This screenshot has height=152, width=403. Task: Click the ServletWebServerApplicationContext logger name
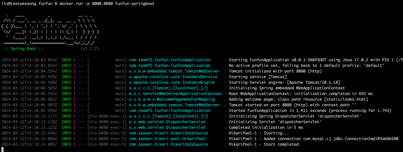pyautogui.click(x=175, y=94)
